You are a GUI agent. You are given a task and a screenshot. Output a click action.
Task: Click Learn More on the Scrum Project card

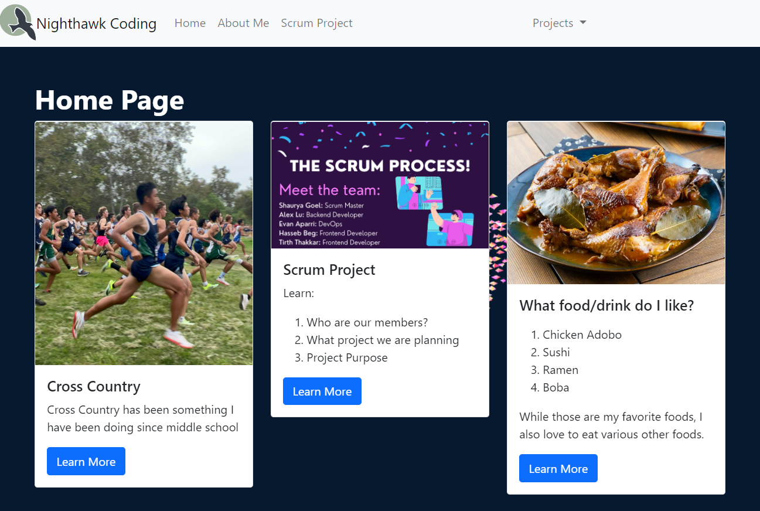[x=322, y=391]
